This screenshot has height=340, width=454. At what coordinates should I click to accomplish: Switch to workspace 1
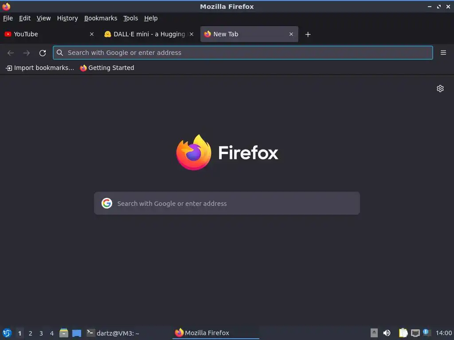click(x=20, y=333)
